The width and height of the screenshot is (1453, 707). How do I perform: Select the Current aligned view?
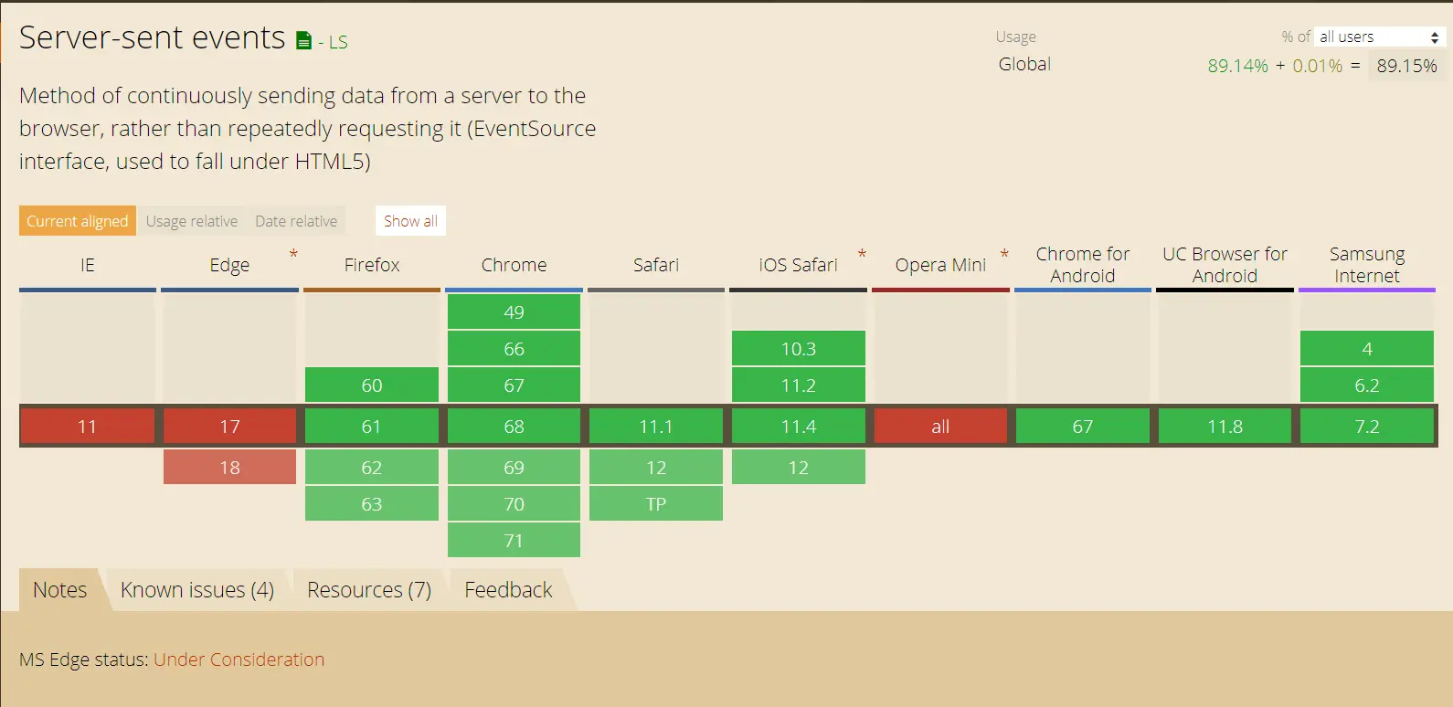(78, 221)
